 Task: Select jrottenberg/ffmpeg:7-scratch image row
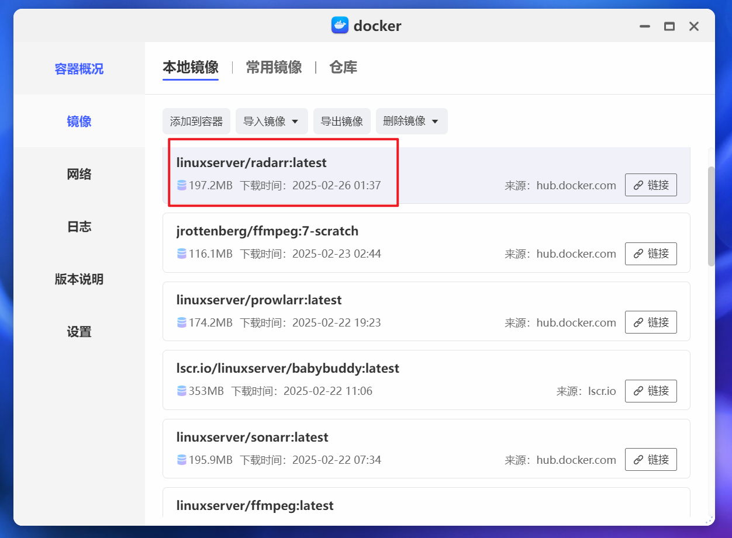(426, 242)
